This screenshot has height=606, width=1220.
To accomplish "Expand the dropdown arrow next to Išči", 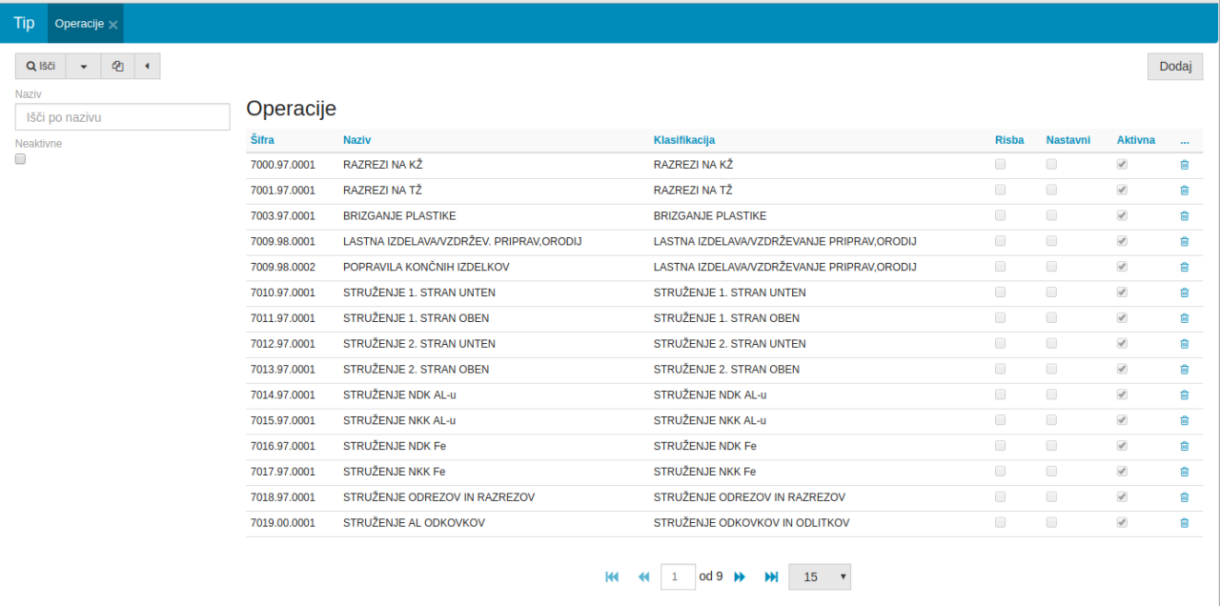I will point(83,67).
